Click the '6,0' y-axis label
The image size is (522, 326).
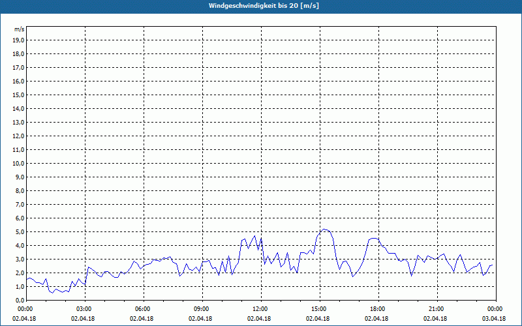tap(20, 218)
